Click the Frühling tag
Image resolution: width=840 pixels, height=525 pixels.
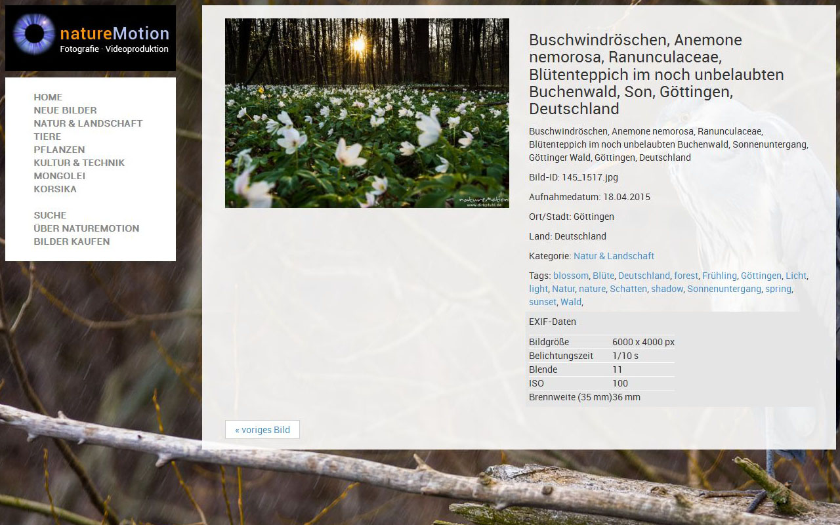tap(719, 276)
